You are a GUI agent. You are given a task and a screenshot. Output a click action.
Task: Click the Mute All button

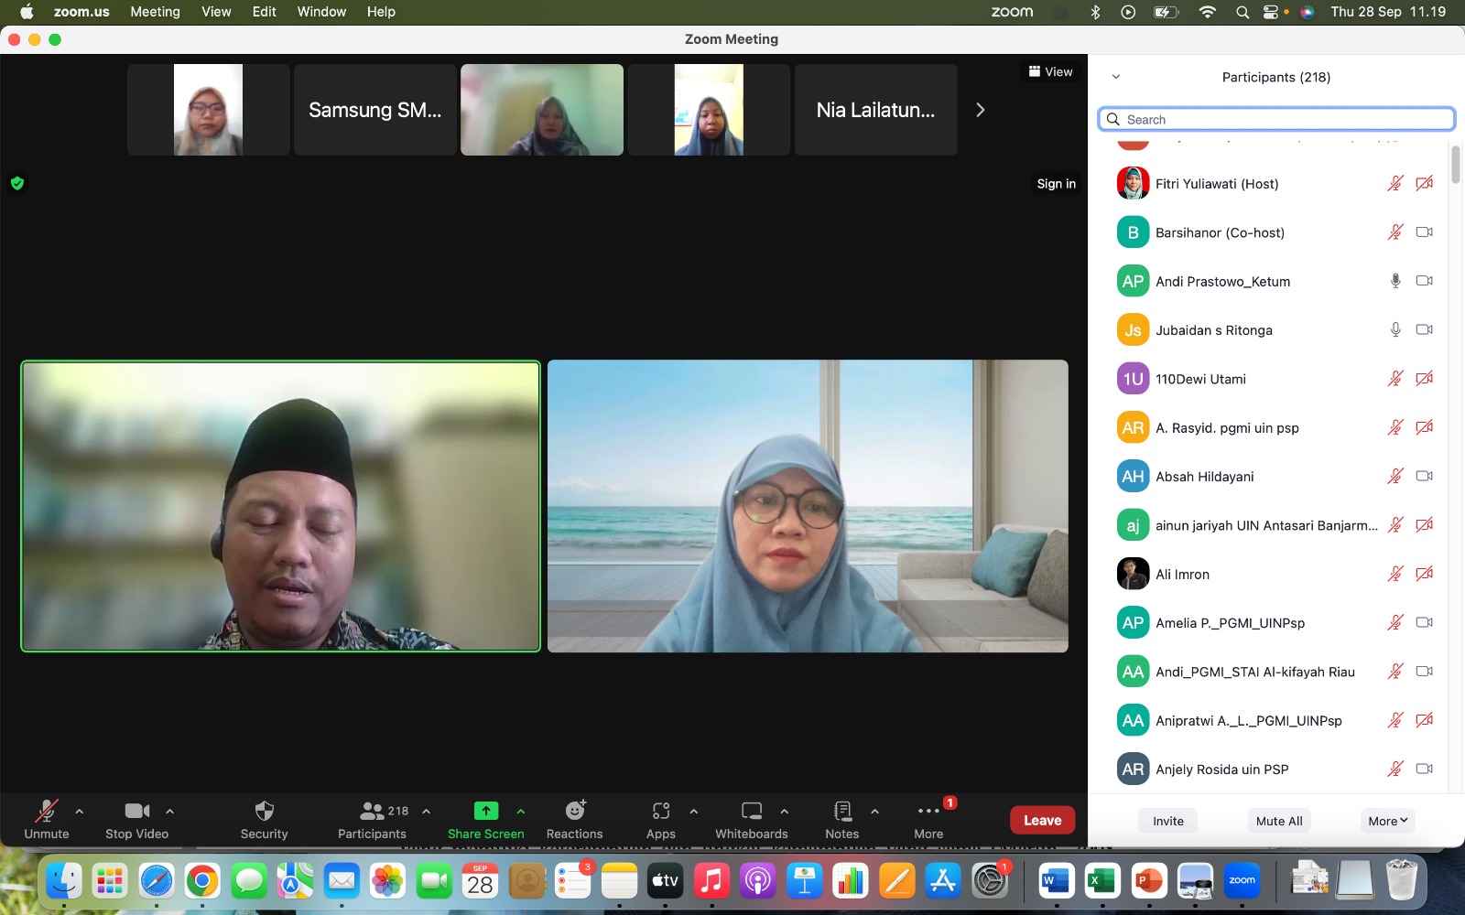click(1279, 821)
